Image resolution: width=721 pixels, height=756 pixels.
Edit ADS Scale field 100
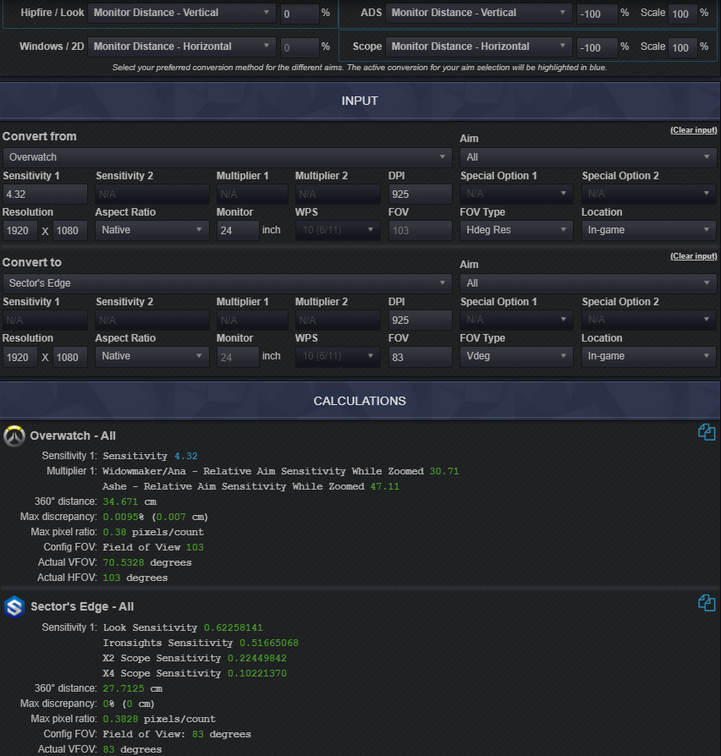coord(682,14)
